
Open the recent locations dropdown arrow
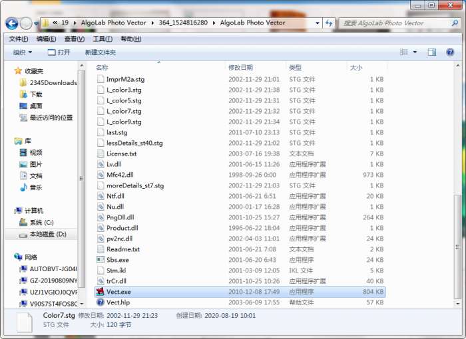pyautogui.click(x=36, y=23)
